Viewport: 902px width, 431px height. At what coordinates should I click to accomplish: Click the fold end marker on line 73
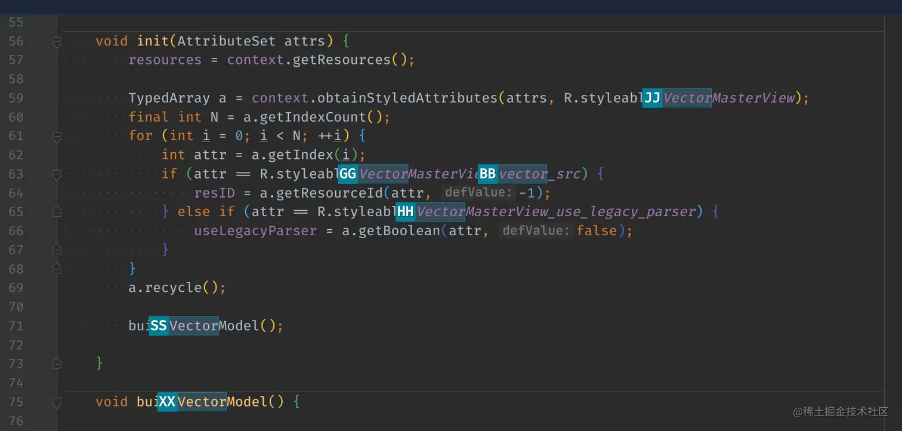tap(57, 363)
